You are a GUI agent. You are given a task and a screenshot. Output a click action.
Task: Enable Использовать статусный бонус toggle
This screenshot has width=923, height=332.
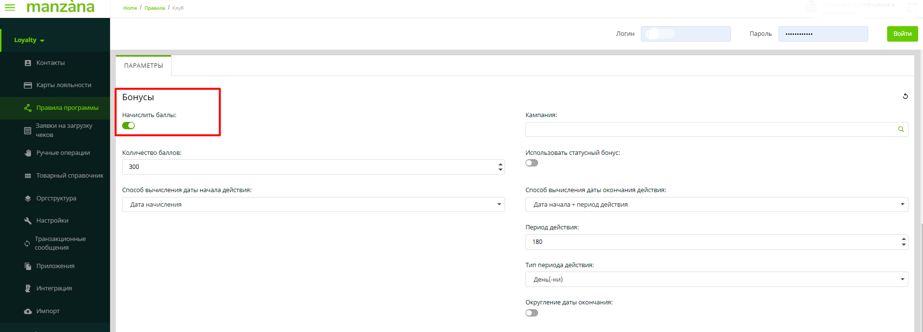click(x=532, y=163)
